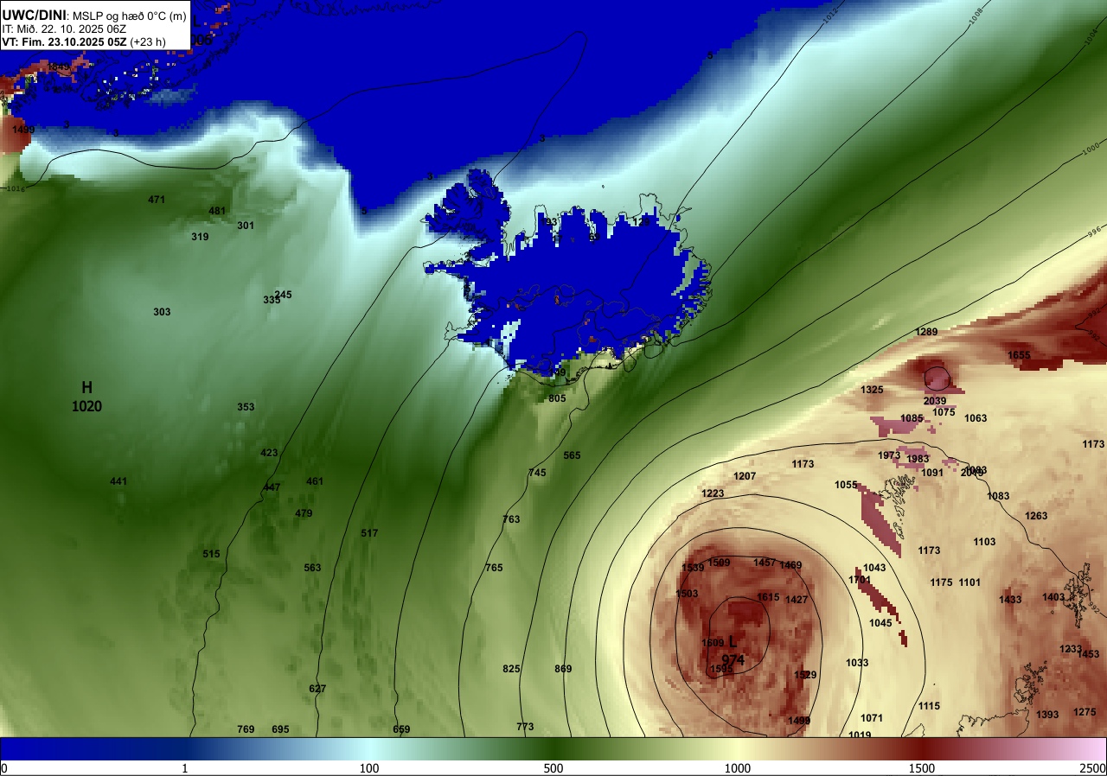1107x776 pixels.
Task: Click the 1325 value on the map
Action: [872, 390]
